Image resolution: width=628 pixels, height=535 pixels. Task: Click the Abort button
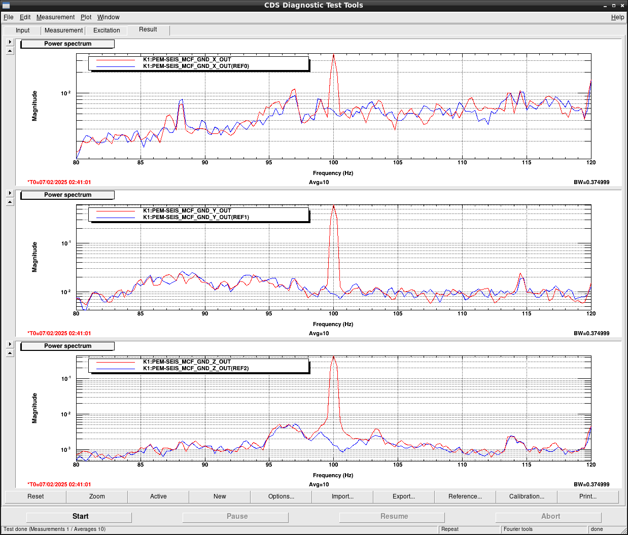[549, 517]
